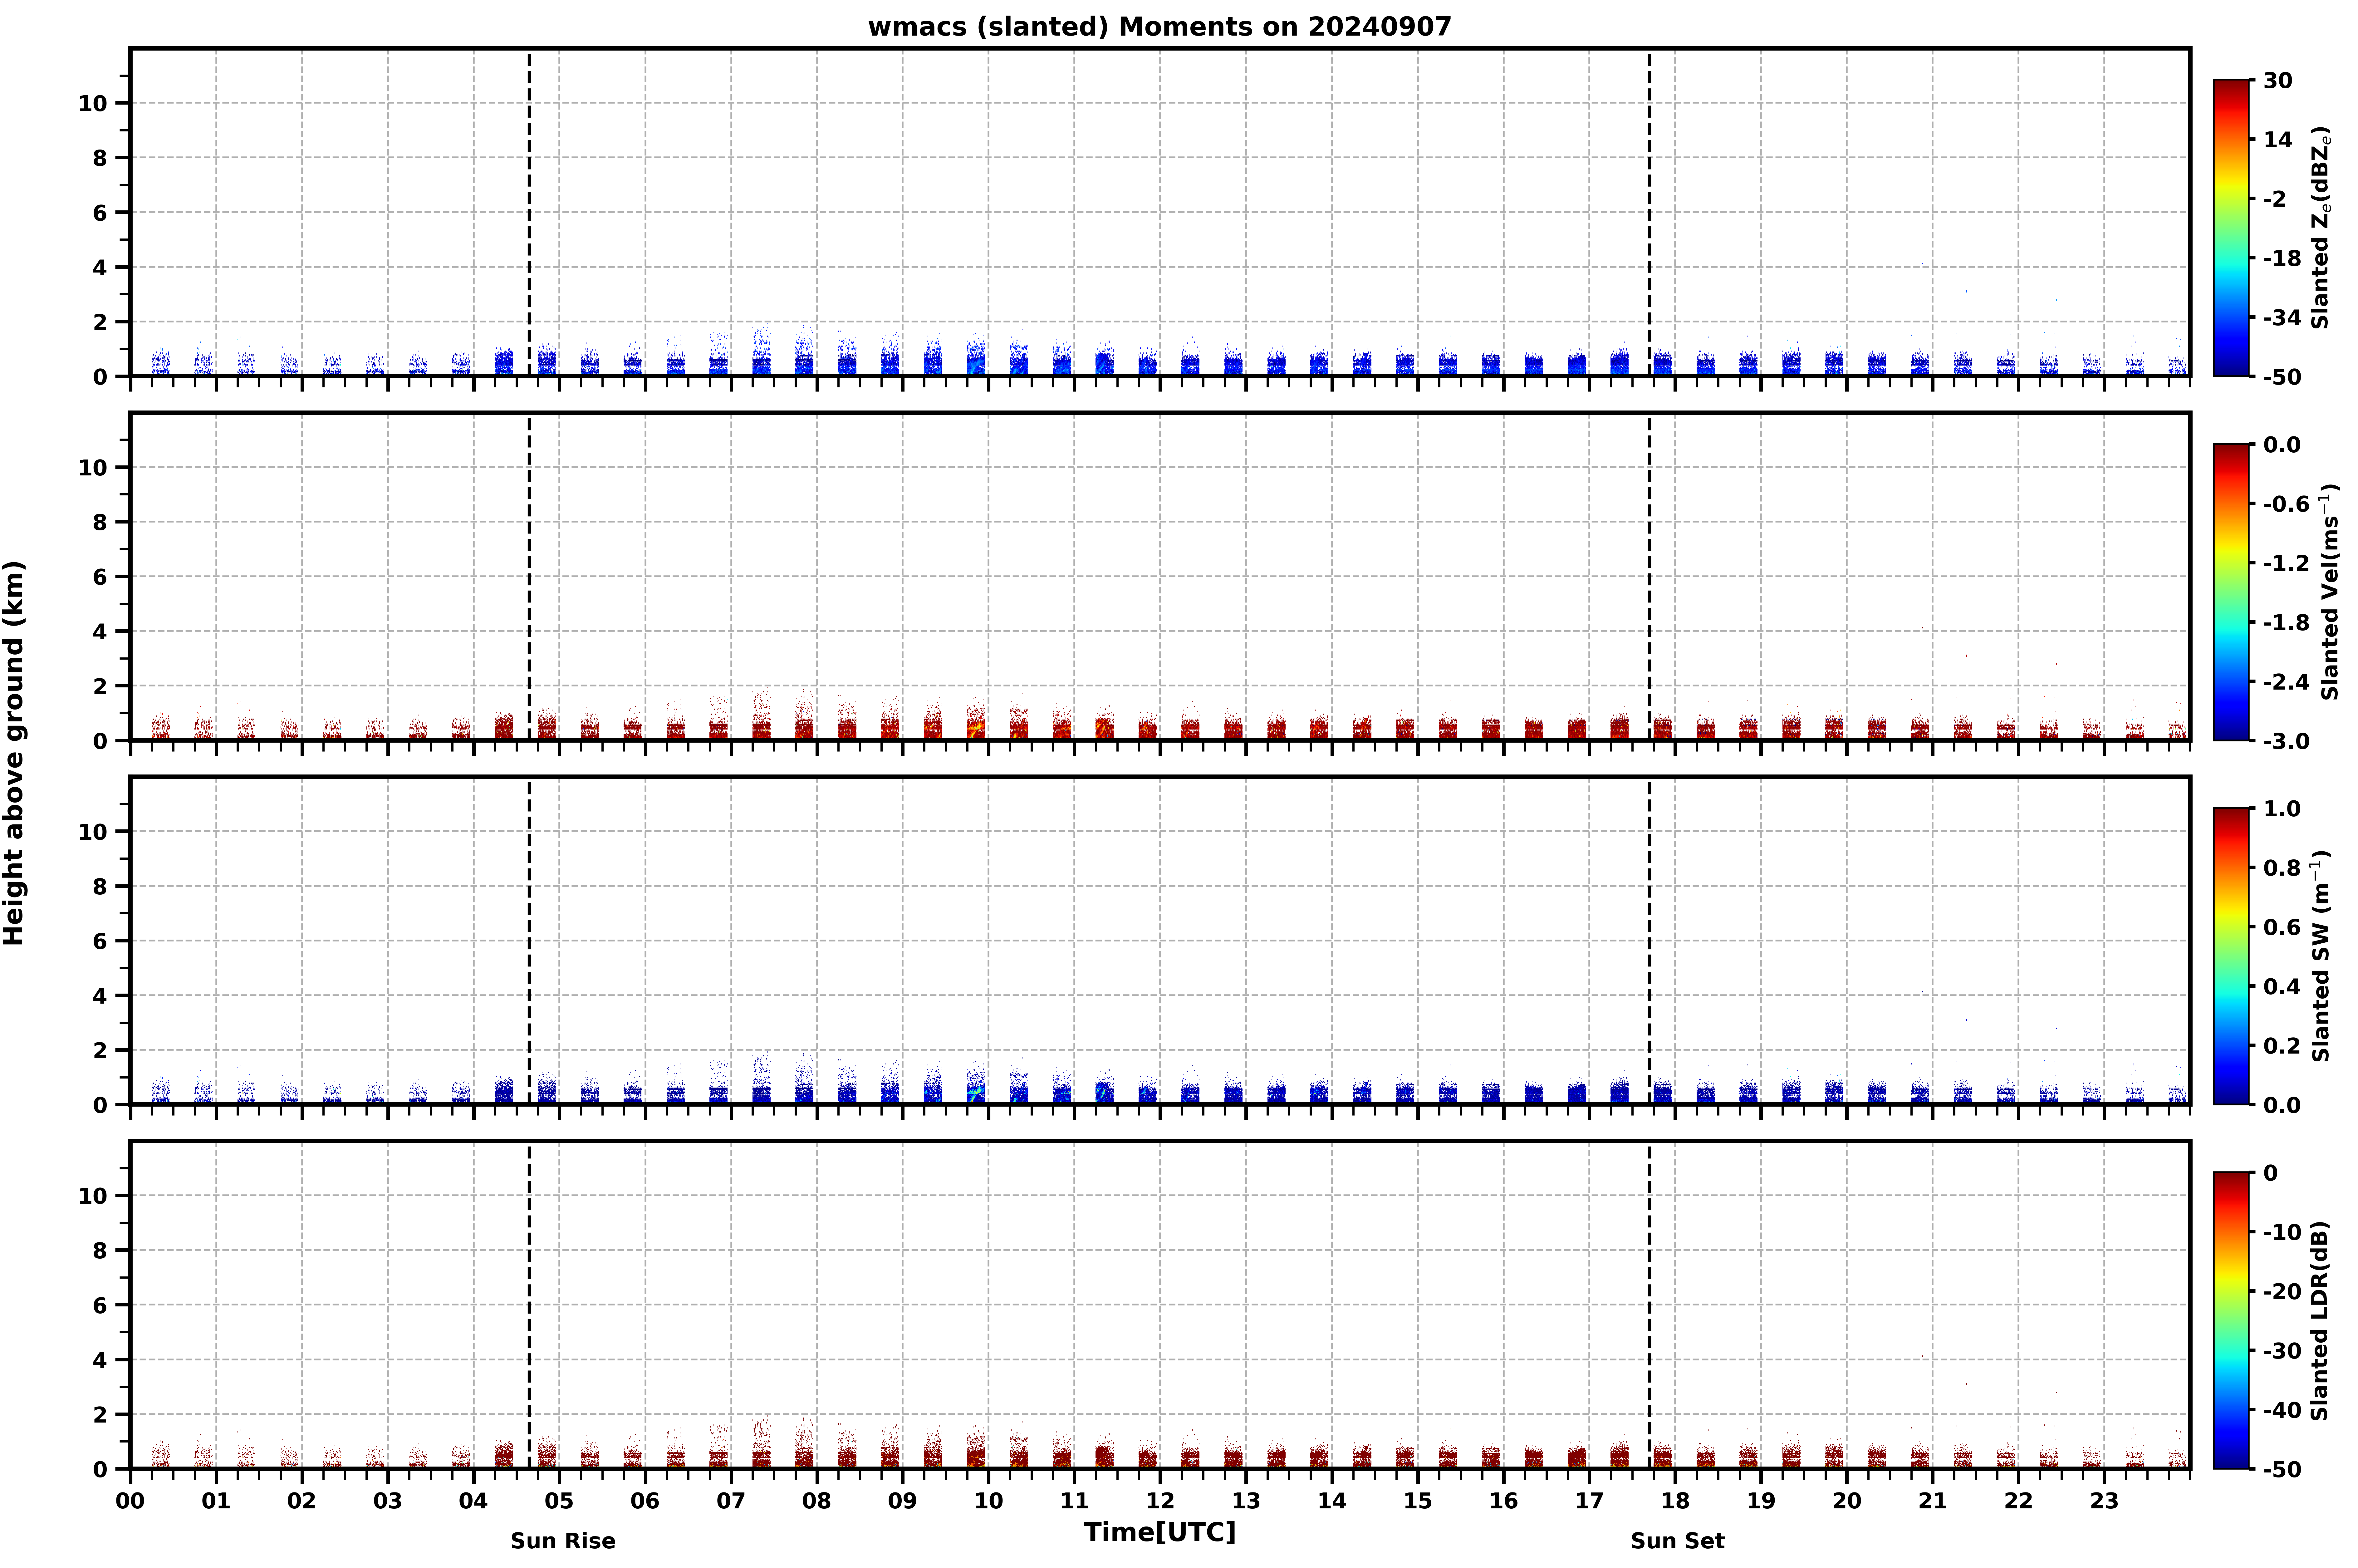Screen dimensions: 2358x1568
Task: Click the sunrise dashed line in top panel
Action: 529,212
